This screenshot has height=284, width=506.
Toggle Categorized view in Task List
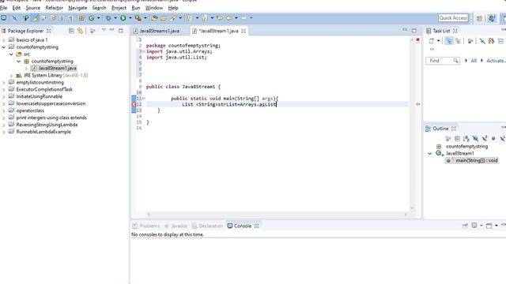click(448, 41)
